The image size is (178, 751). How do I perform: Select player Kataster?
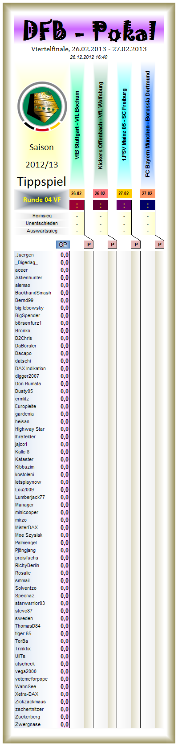pyautogui.click(x=24, y=459)
